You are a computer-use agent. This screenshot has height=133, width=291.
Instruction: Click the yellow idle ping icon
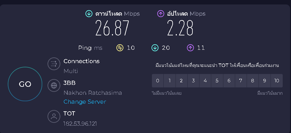120,48
